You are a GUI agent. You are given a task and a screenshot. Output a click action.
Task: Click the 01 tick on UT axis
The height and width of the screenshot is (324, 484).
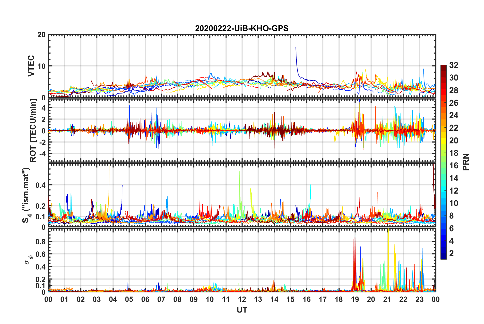[x=64, y=299]
